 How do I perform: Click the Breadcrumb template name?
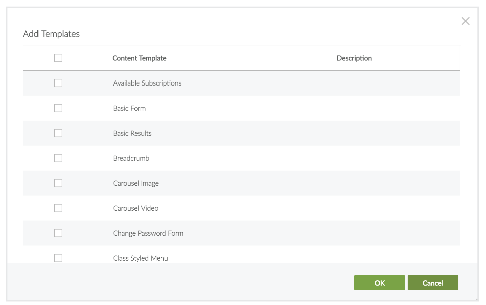coord(131,158)
